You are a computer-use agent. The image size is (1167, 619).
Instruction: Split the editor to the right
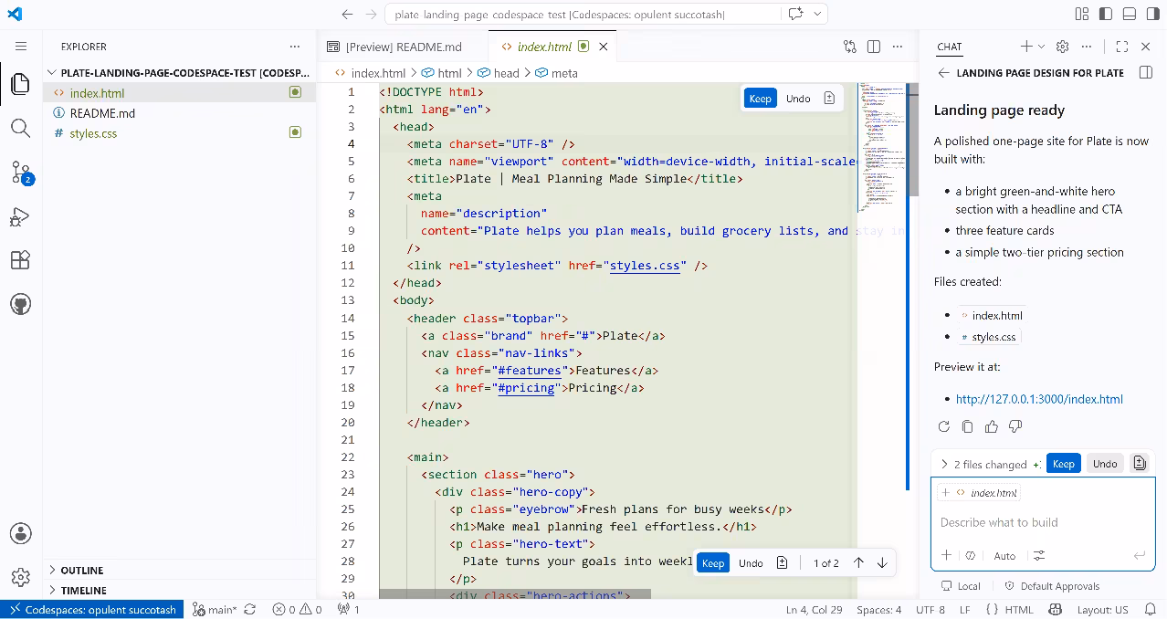pyautogui.click(x=874, y=47)
